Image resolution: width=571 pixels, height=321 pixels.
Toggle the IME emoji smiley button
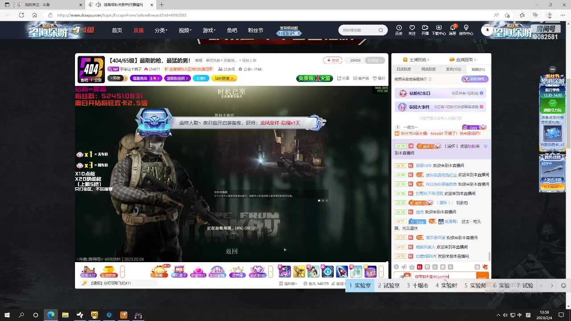(x=563, y=286)
